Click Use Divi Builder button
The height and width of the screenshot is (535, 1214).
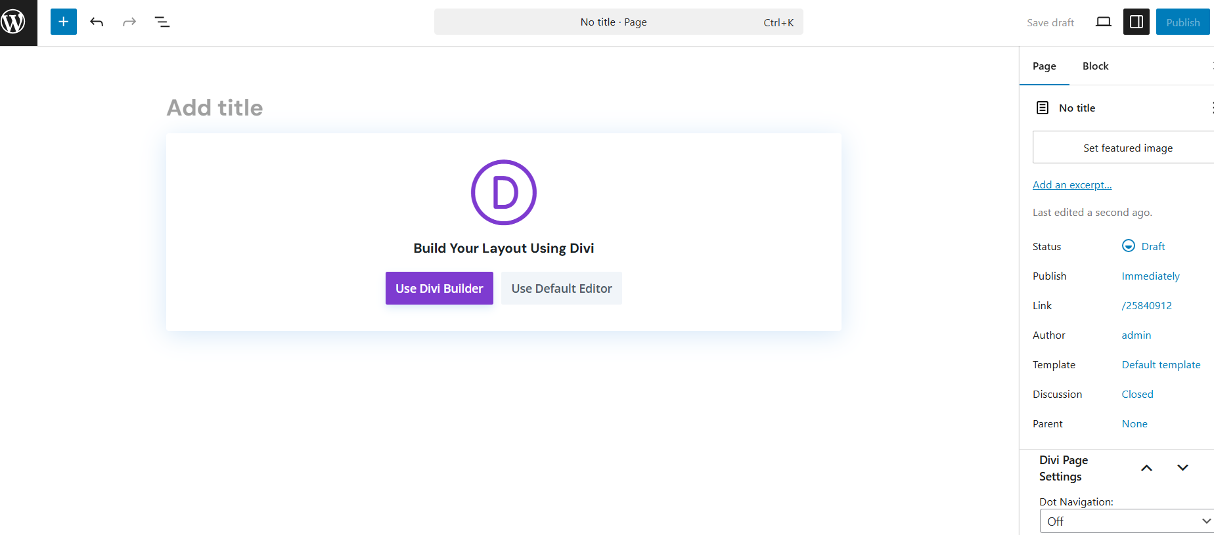point(439,288)
